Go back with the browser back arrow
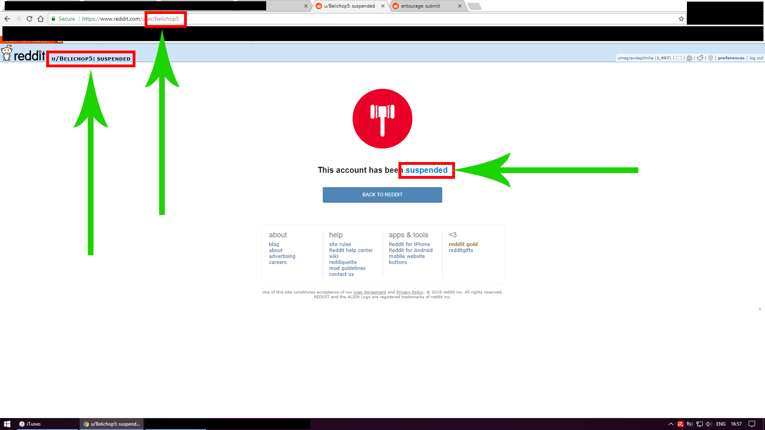 [x=7, y=19]
